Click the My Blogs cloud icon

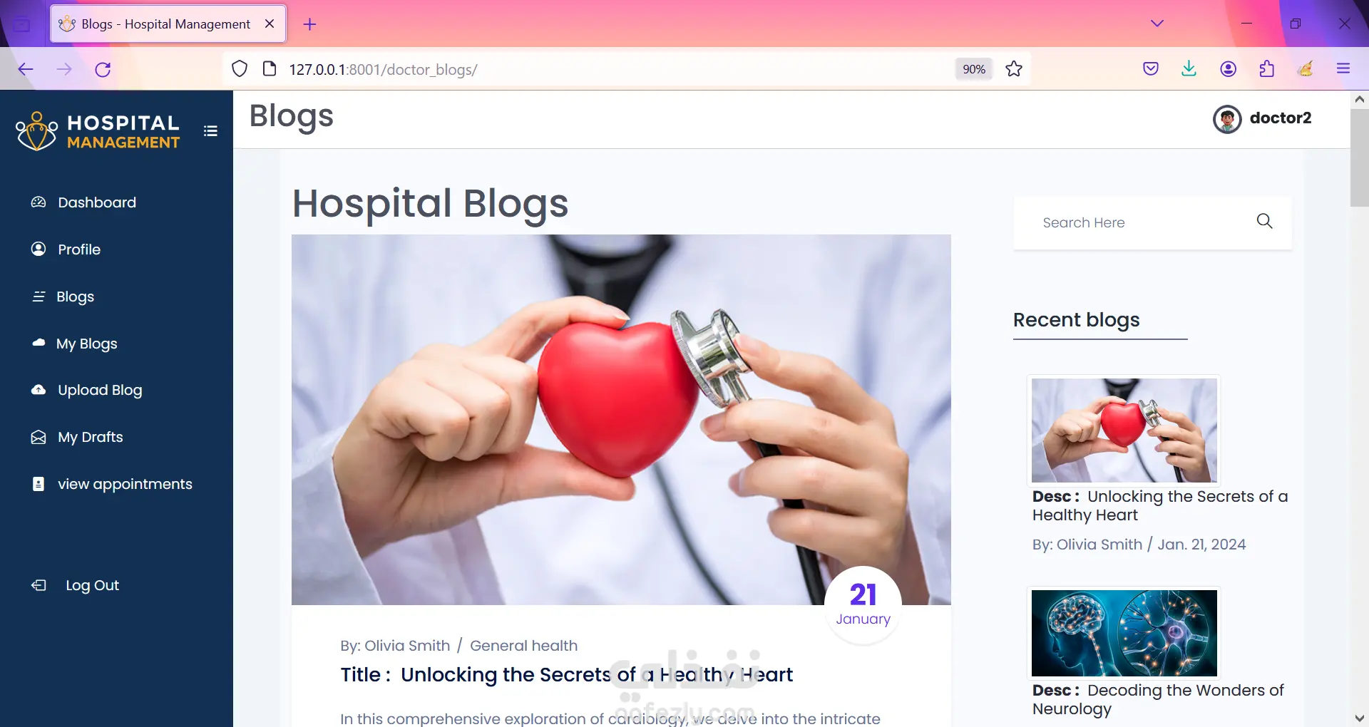tap(39, 343)
